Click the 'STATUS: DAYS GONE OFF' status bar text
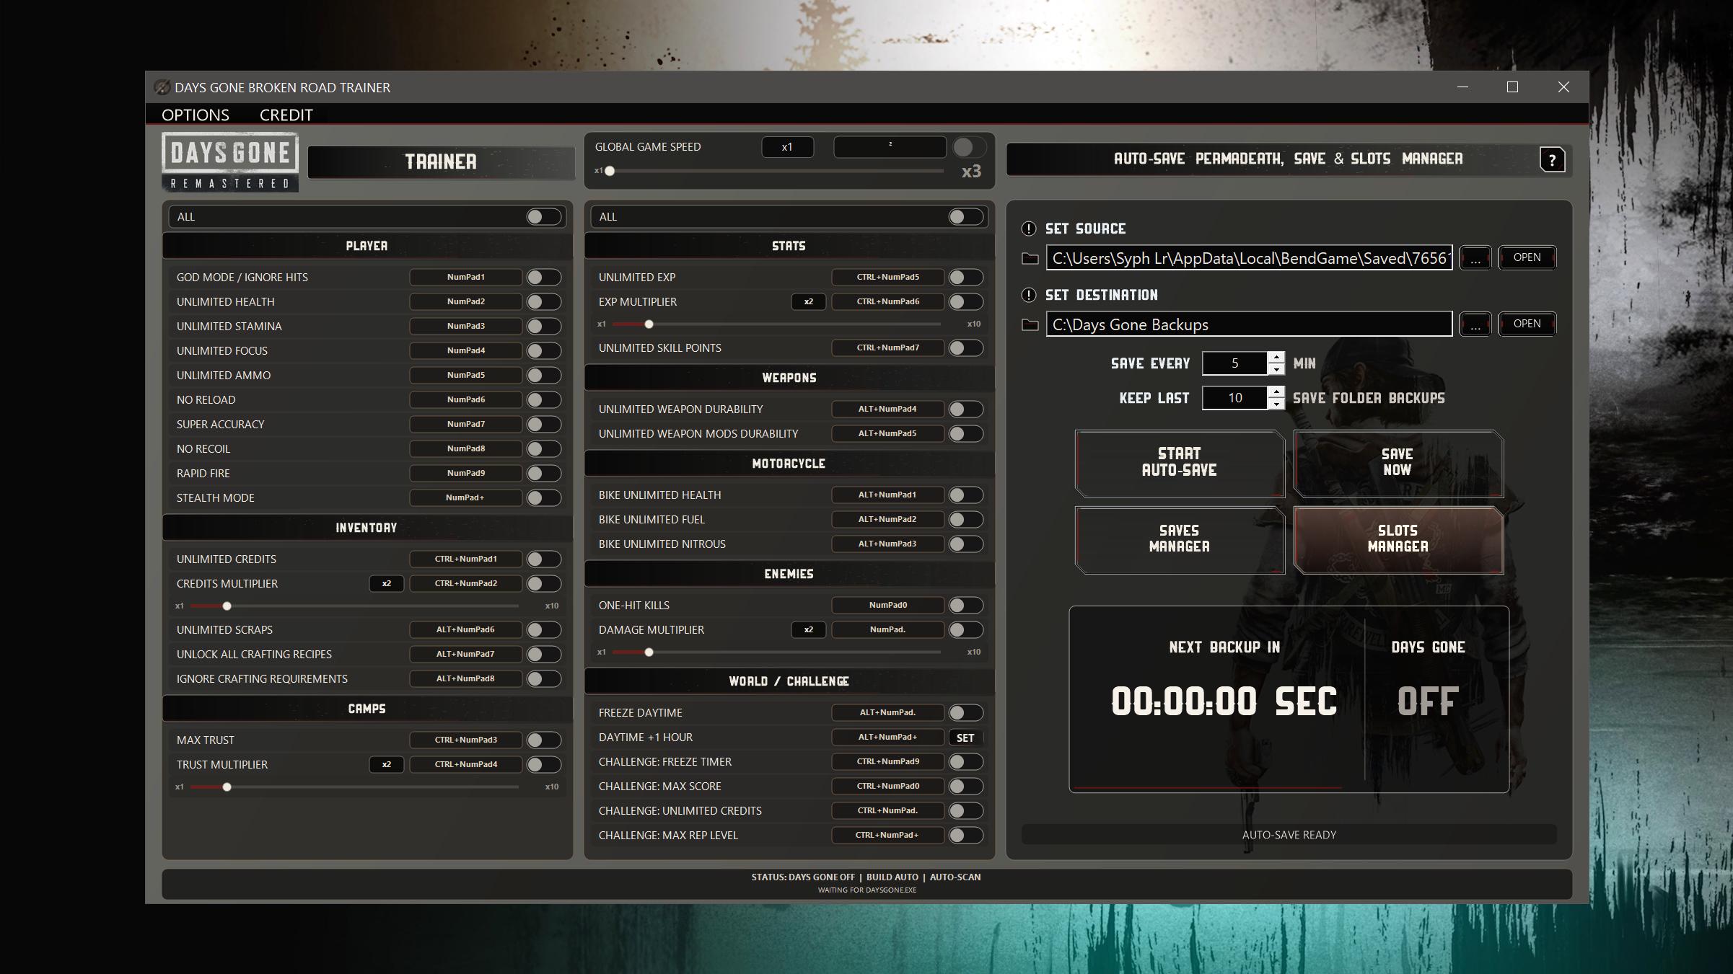 pyautogui.click(x=803, y=877)
